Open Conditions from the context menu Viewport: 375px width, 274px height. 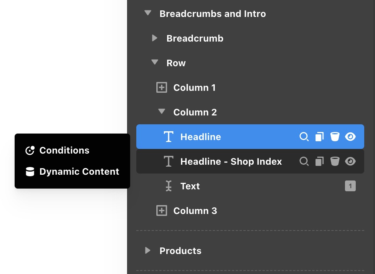[x=64, y=150]
